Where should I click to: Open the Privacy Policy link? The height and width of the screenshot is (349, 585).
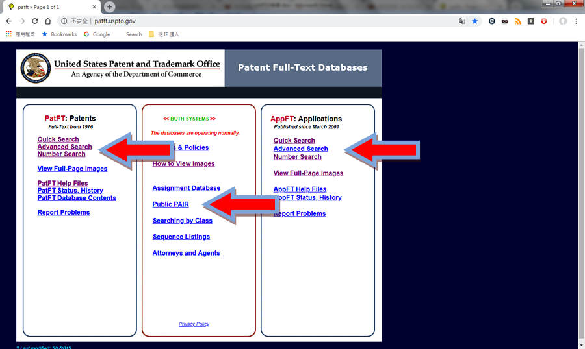click(x=194, y=324)
